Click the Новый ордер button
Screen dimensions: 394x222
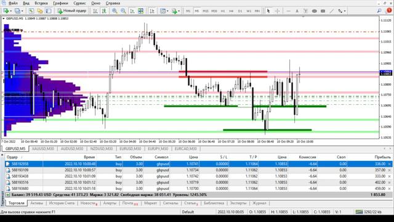72,11
